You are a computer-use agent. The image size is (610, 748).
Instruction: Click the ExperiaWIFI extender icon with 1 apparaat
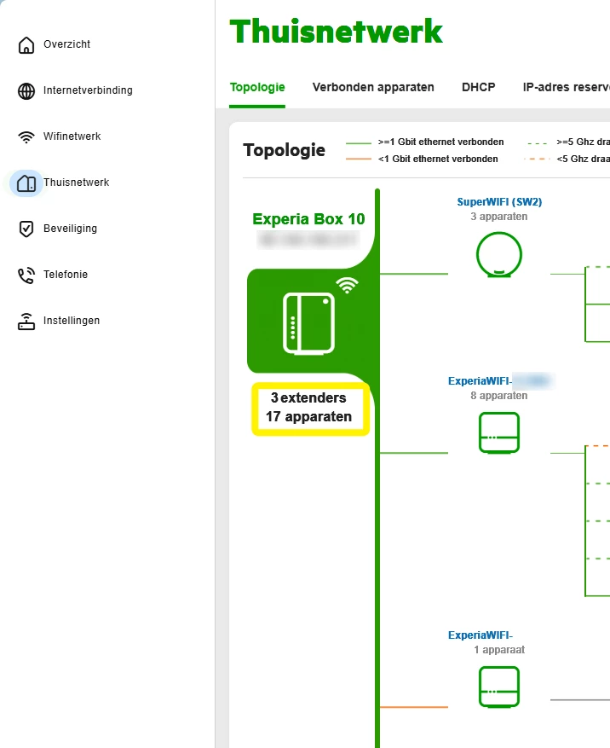pos(499,687)
